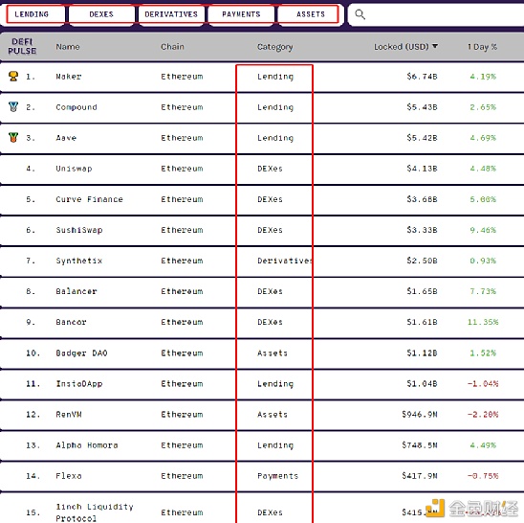Image resolution: width=524 pixels, height=523 pixels.
Task: Click the DeFi Pulse logo
Action: pos(22,46)
